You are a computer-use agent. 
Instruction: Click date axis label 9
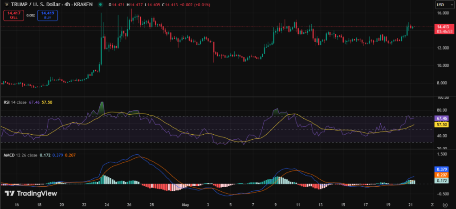[x=275, y=205]
